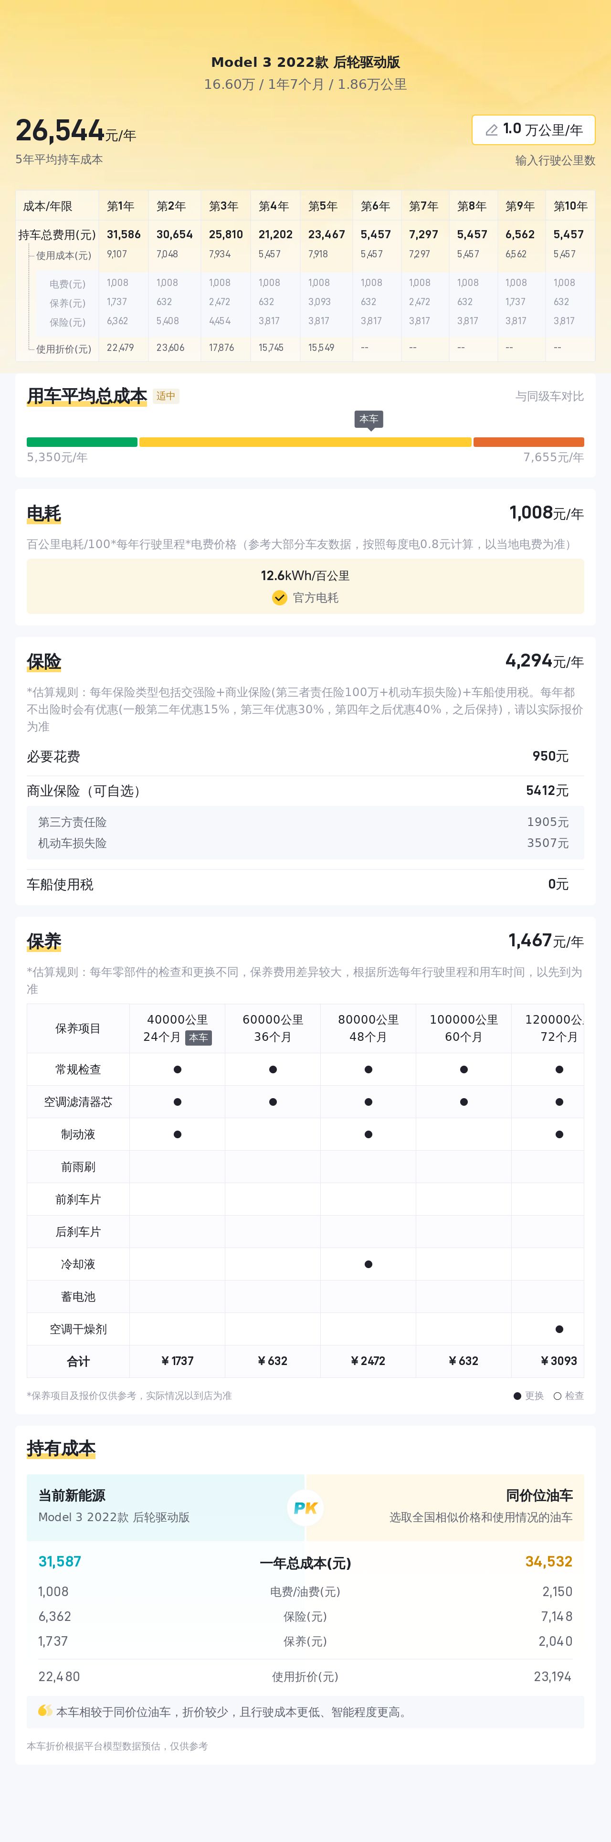Tap the 制动液 dot under 80000公里
The image size is (611, 1842).
point(368,1134)
